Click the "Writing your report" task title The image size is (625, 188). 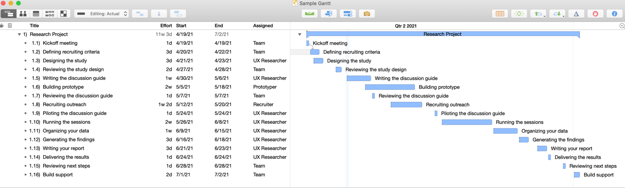pyautogui.click(x=63, y=148)
